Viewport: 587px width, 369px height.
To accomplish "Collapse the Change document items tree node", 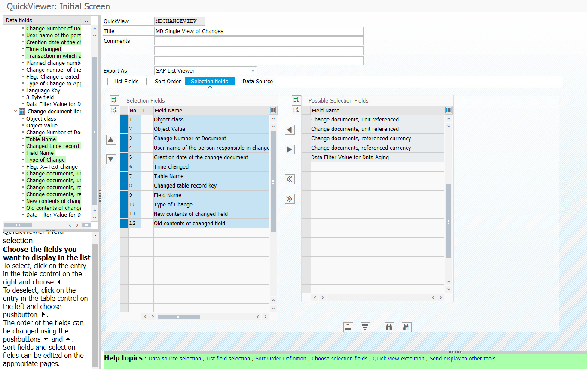I will coord(15,111).
